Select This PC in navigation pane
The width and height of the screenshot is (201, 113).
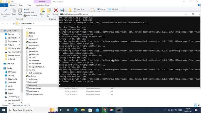click(x=9, y=68)
